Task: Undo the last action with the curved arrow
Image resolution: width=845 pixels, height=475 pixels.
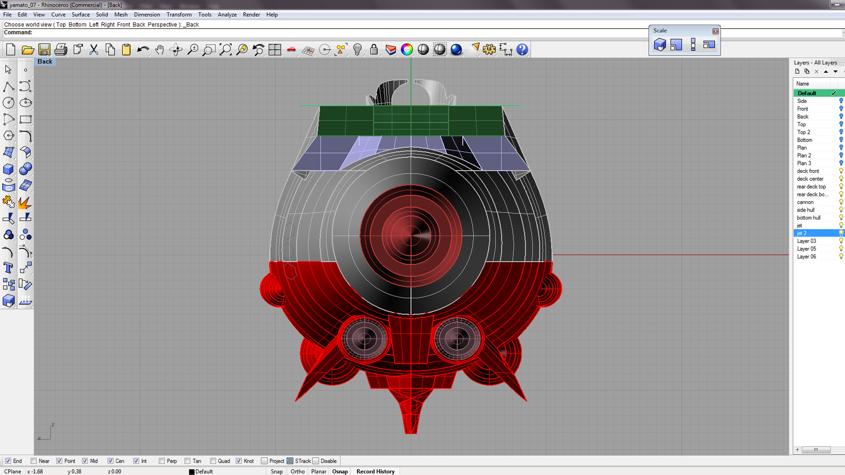Action: pyautogui.click(x=143, y=50)
